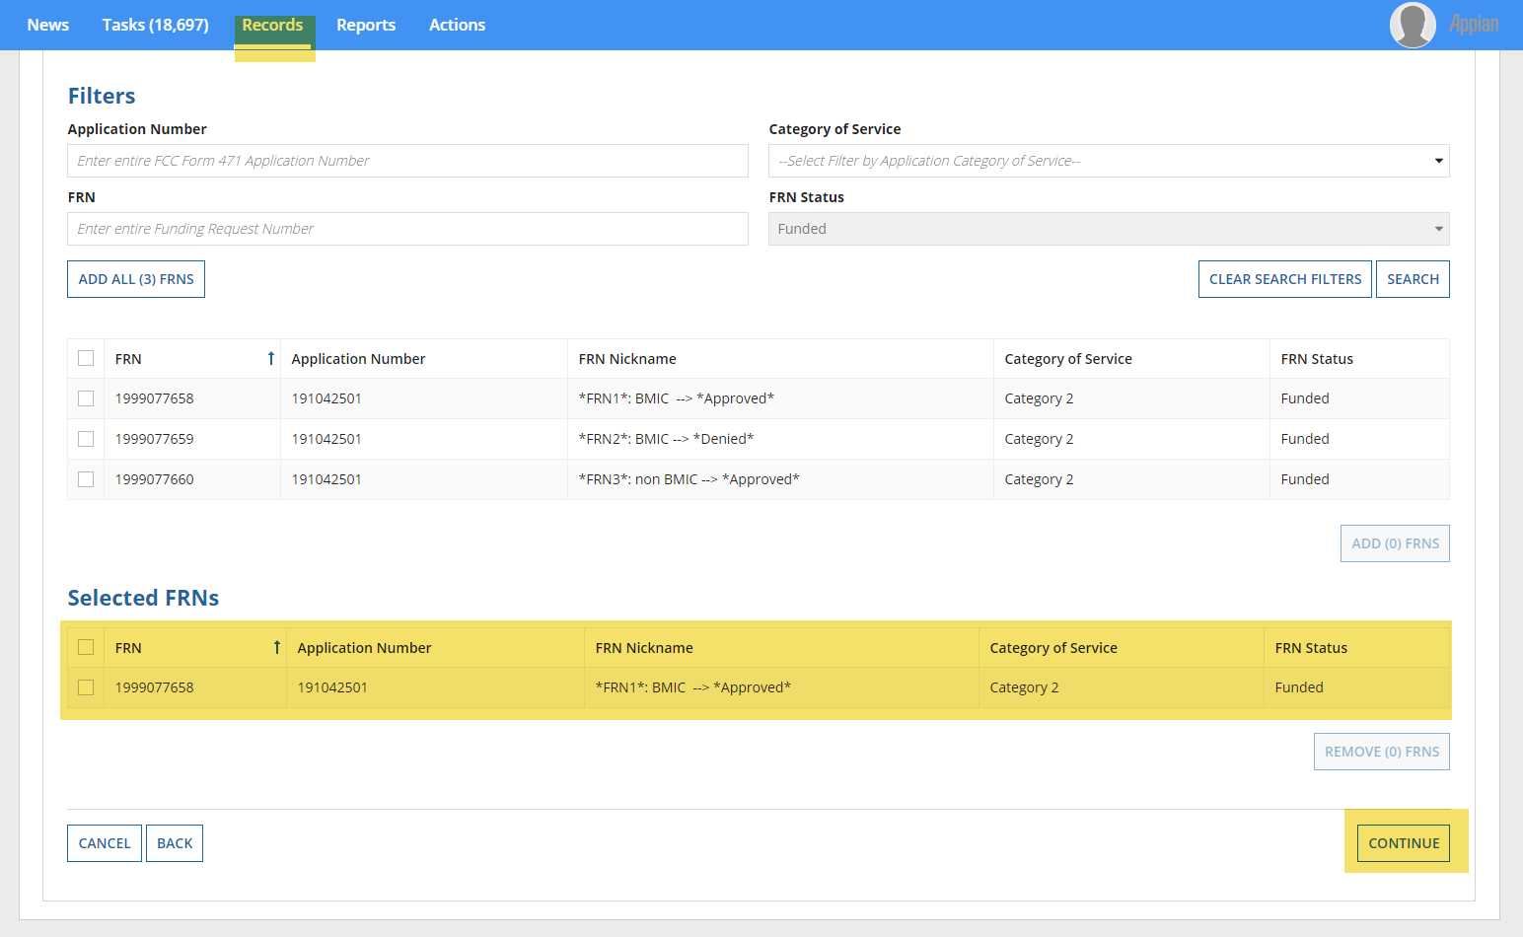Viewport: 1523px width, 937px height.
Task: Switch to the Reports tab
Action: pos(365,25)
